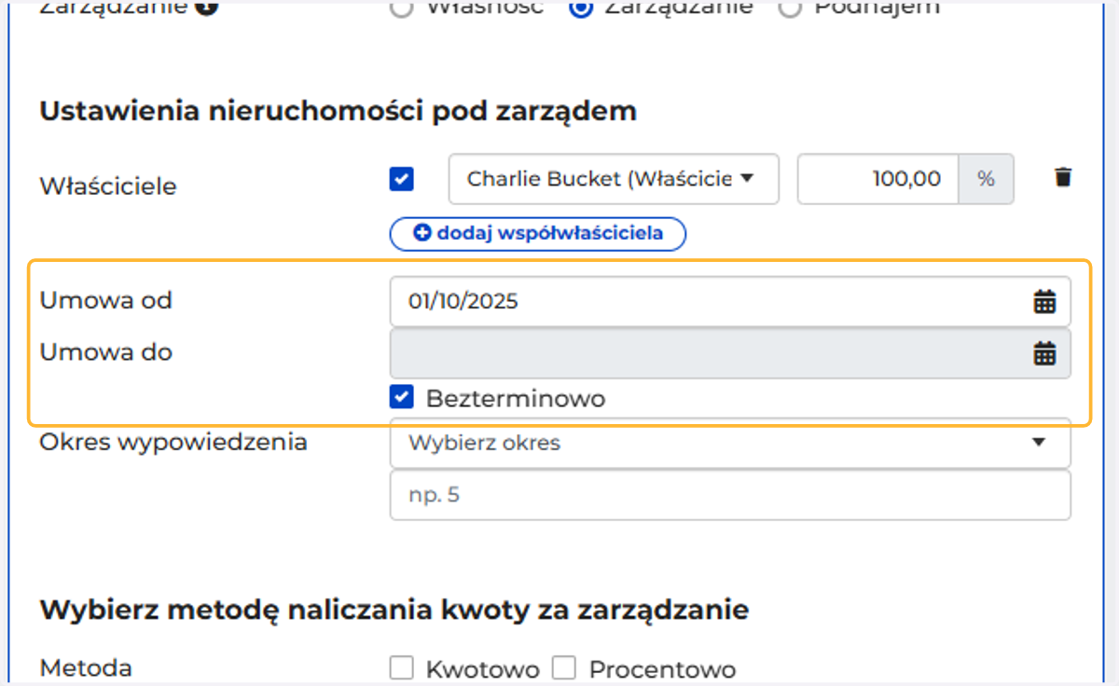This screenshot has height=686, width=1119.
Task: Click the Metoda label
Action: (x=86, y=668)
